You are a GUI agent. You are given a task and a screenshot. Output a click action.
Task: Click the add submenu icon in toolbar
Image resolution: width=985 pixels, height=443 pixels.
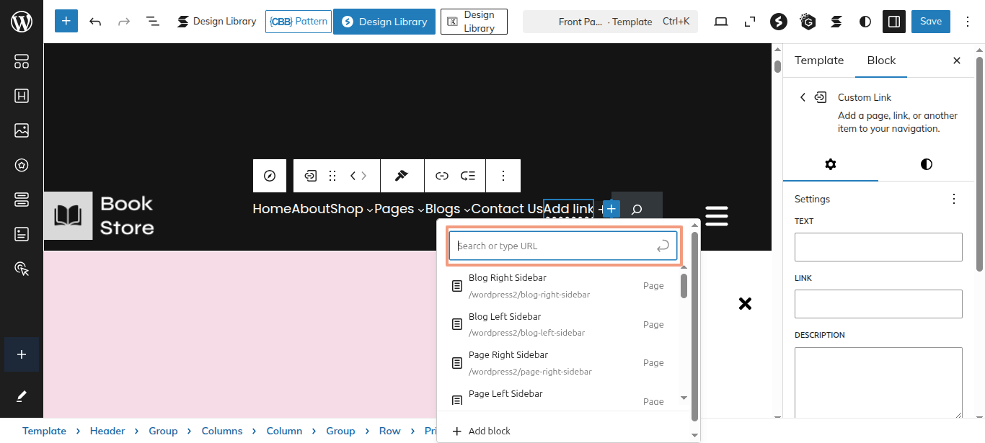click(468, 176)
